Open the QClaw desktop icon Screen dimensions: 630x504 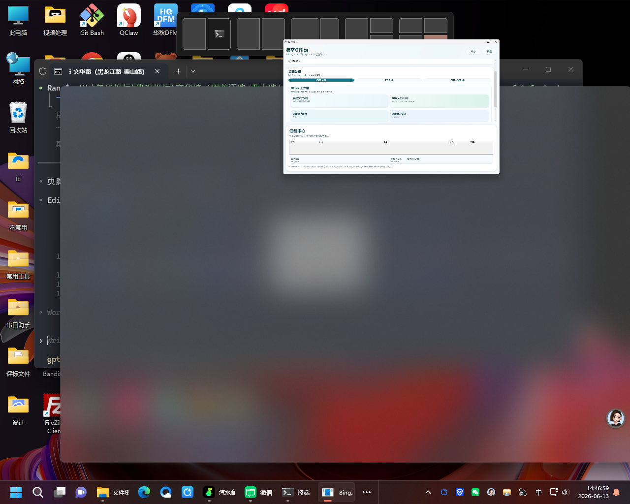click(x=129, y=20)
